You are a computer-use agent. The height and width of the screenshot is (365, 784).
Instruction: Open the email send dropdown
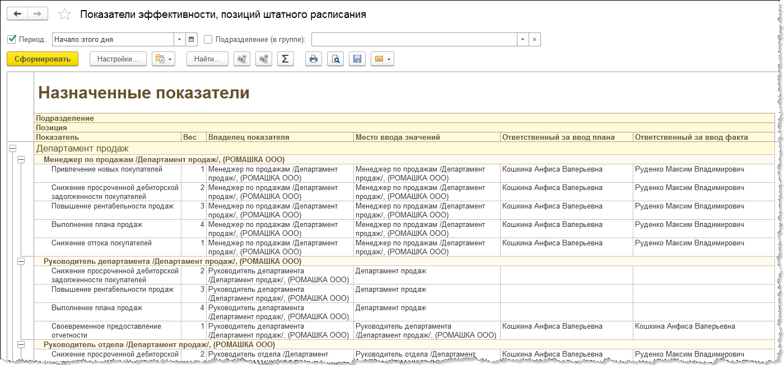point(382,59)
